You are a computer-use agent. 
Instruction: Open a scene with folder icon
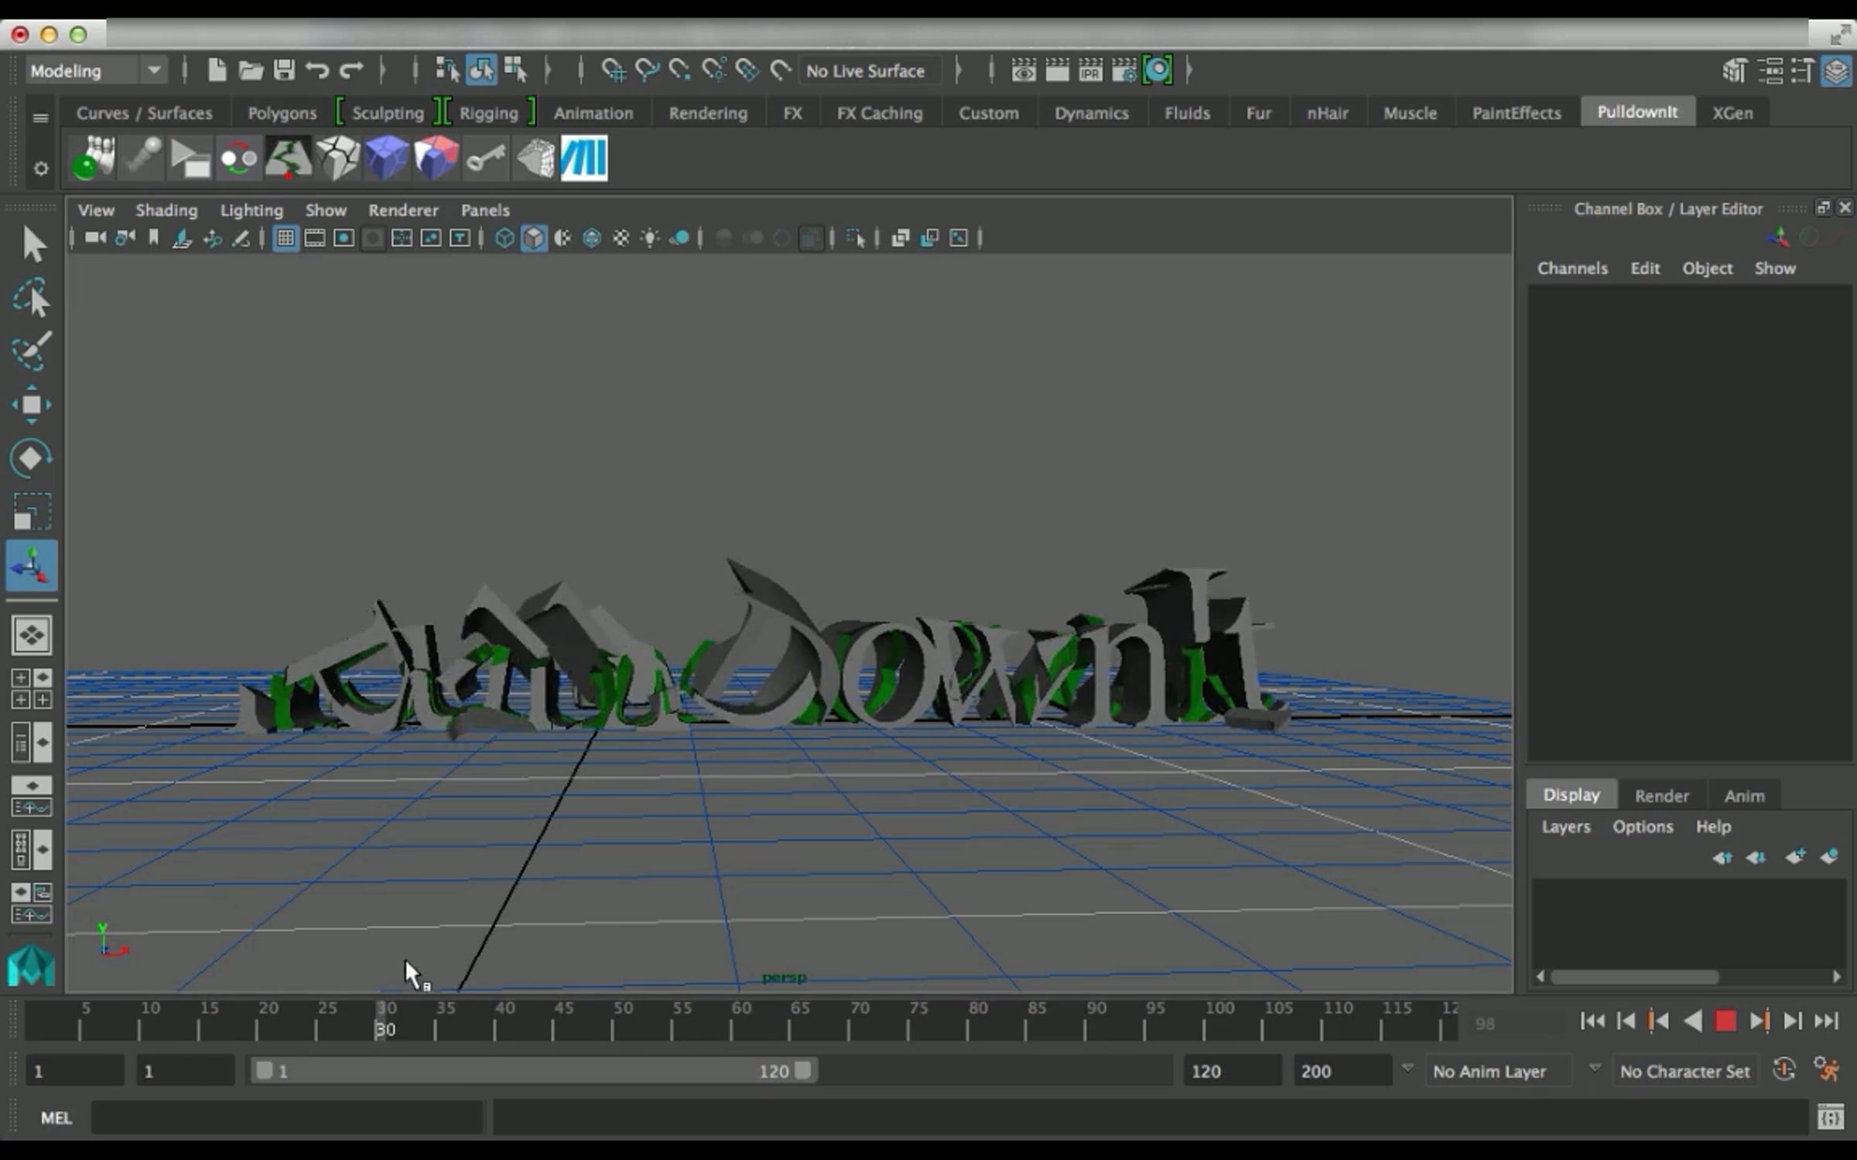pos(251,70)
